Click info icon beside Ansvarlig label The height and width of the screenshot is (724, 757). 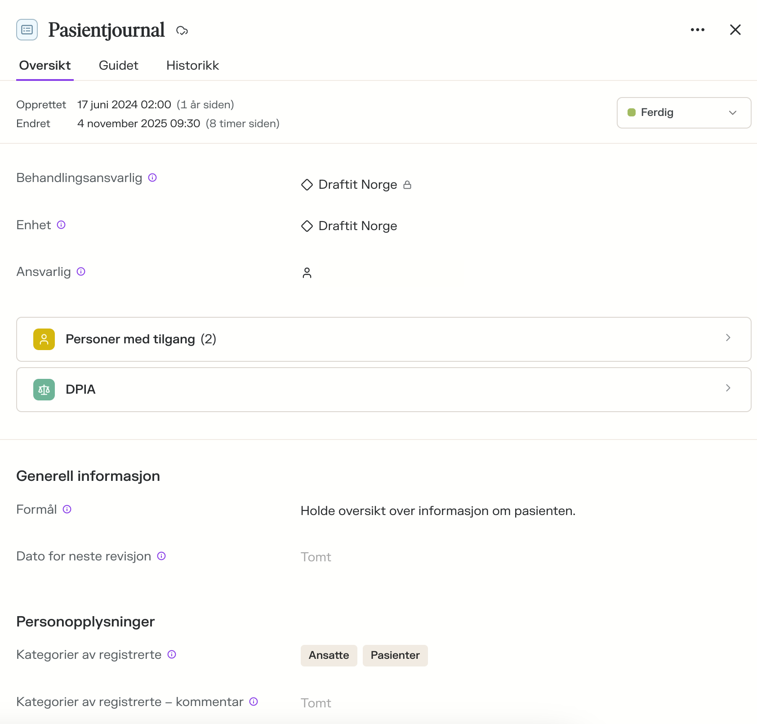81,271
